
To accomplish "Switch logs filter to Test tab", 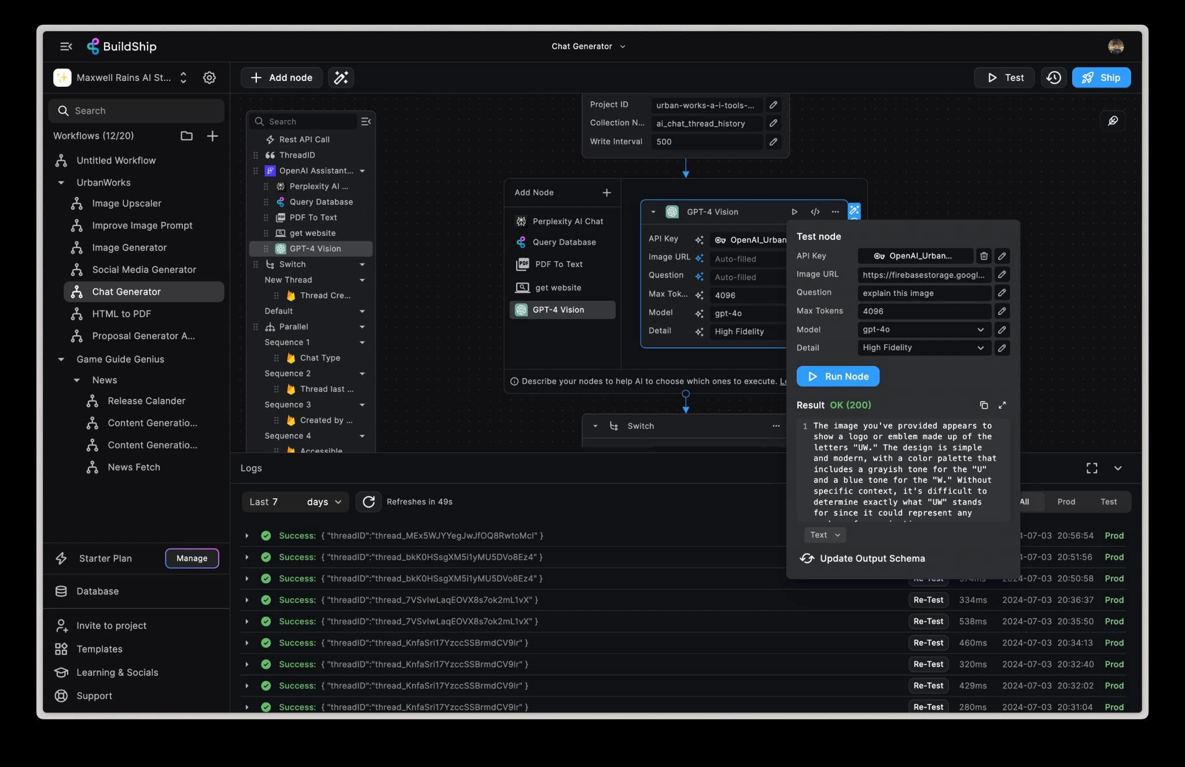I will [x=1108, y=502].
